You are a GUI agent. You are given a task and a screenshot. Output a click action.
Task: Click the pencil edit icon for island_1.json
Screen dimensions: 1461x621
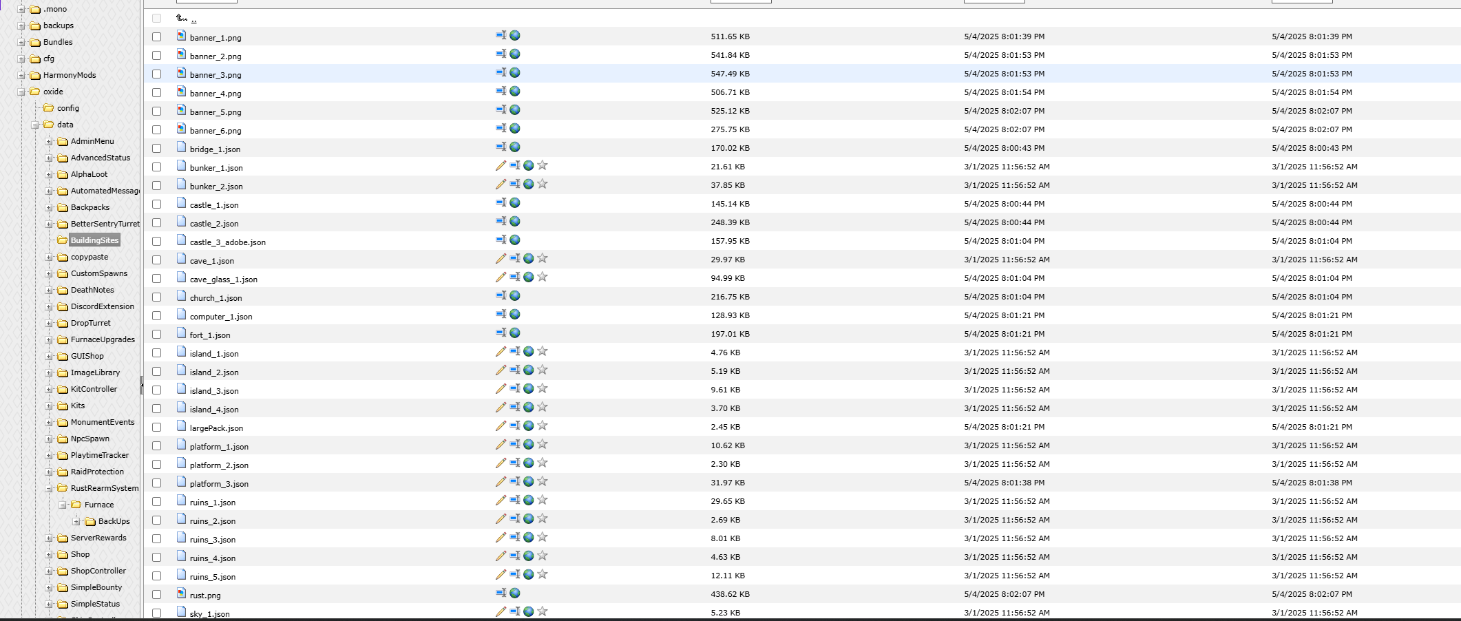(501, 351)
